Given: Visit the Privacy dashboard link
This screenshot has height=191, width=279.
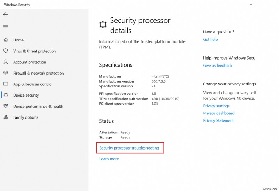Looking at the screenshot, I should click(x=219, y=113).
